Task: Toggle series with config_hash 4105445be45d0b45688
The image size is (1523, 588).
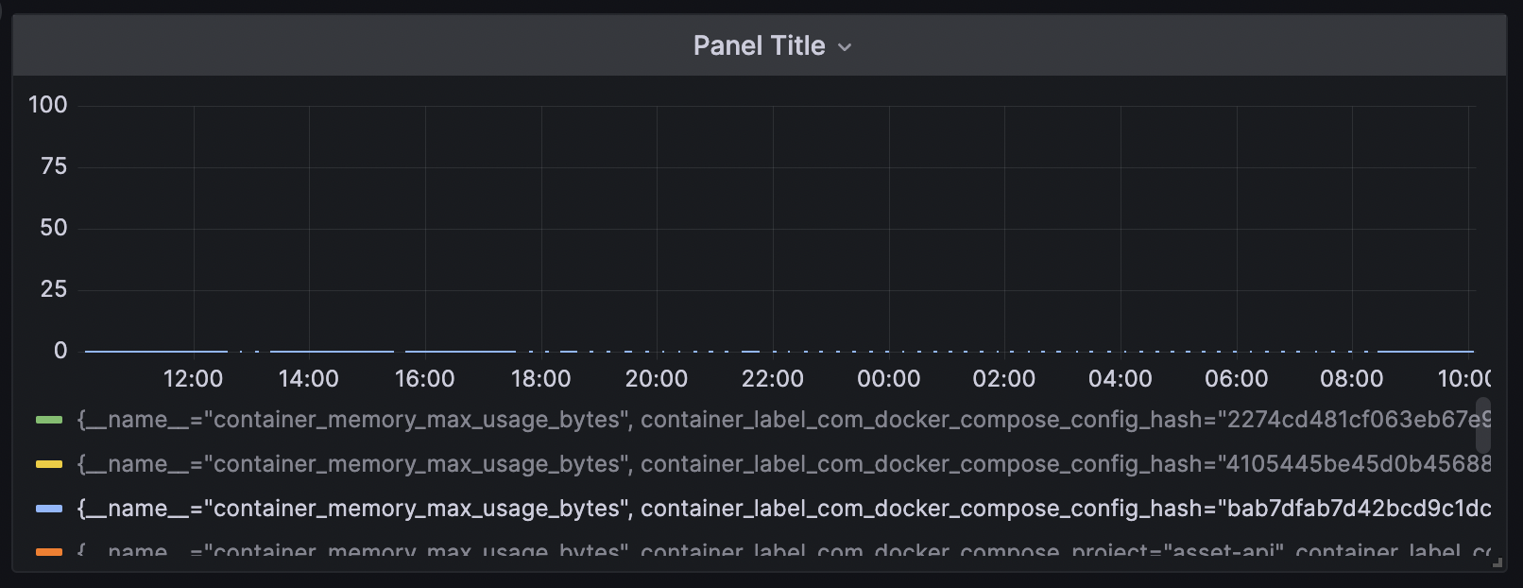Action: point(784,464)
